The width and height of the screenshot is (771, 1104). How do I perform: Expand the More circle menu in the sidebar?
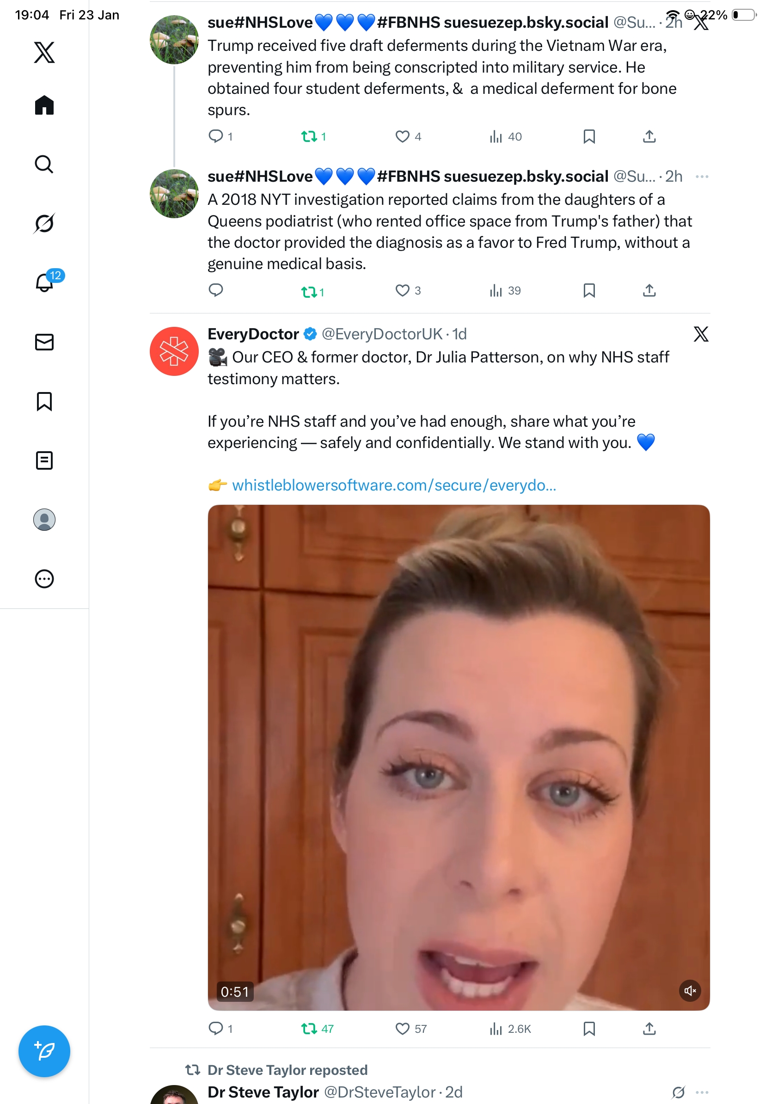(x=44, y=578)
